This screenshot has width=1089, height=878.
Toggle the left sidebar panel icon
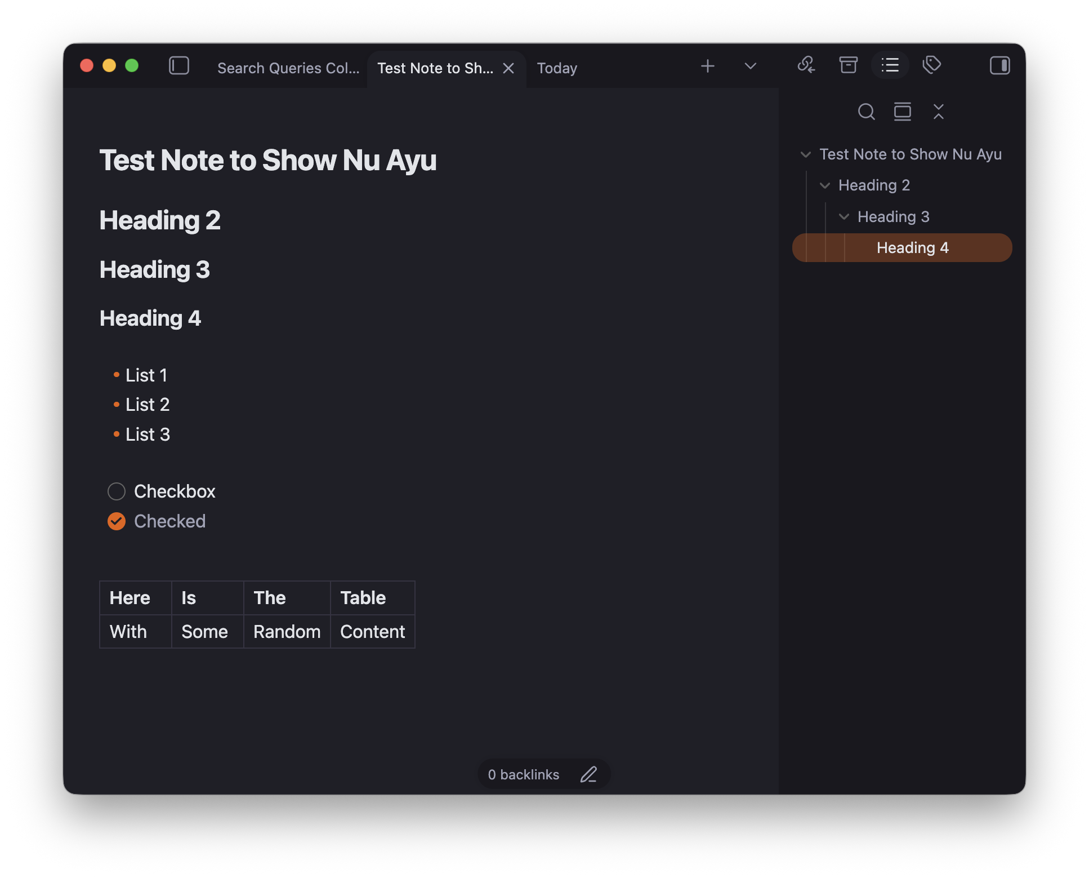179,66
